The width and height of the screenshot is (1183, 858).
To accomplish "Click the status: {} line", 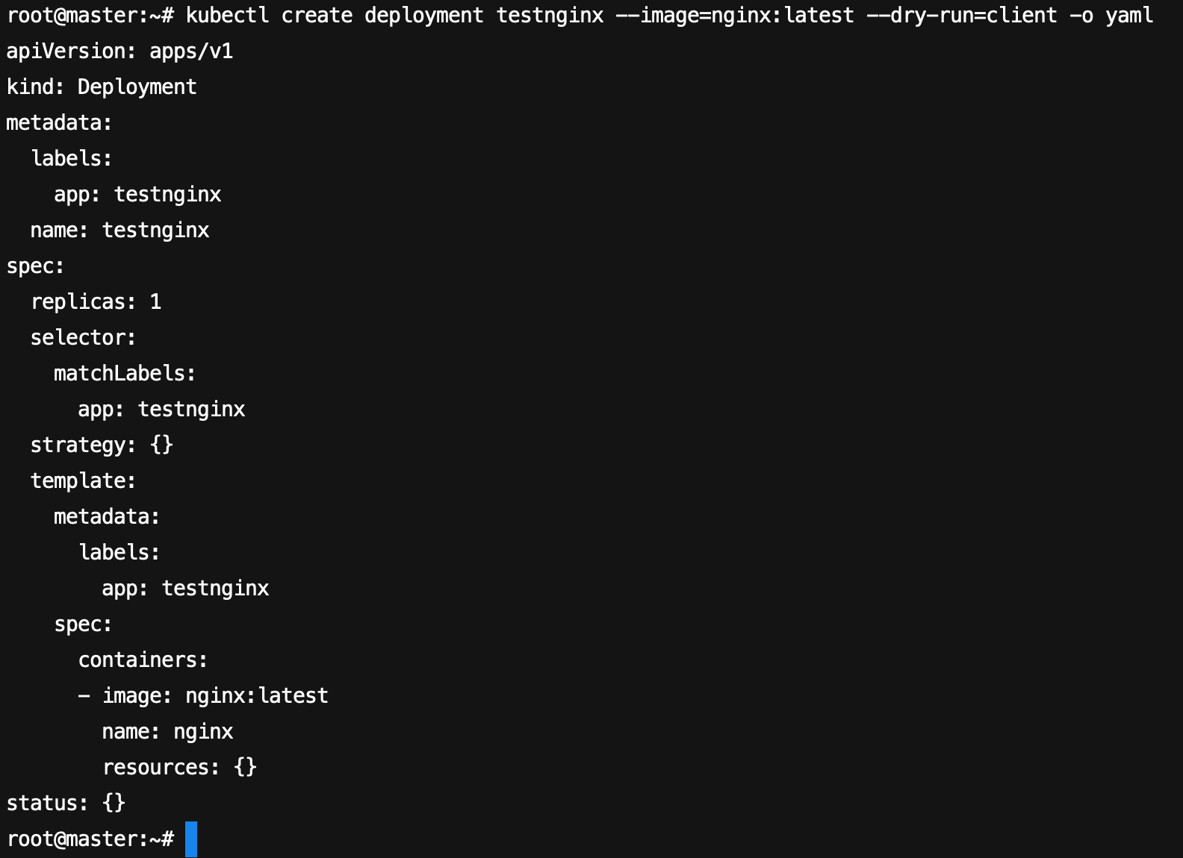I will 66,804.
